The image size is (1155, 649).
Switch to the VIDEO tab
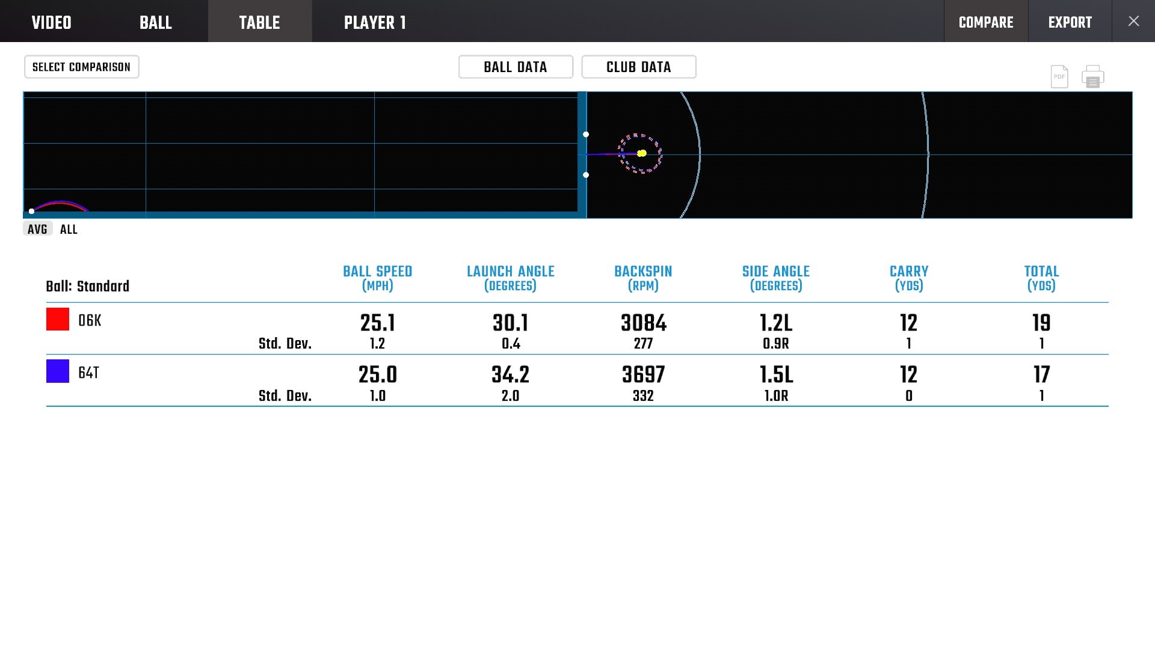pyautogui.click(x=52, y=22)
